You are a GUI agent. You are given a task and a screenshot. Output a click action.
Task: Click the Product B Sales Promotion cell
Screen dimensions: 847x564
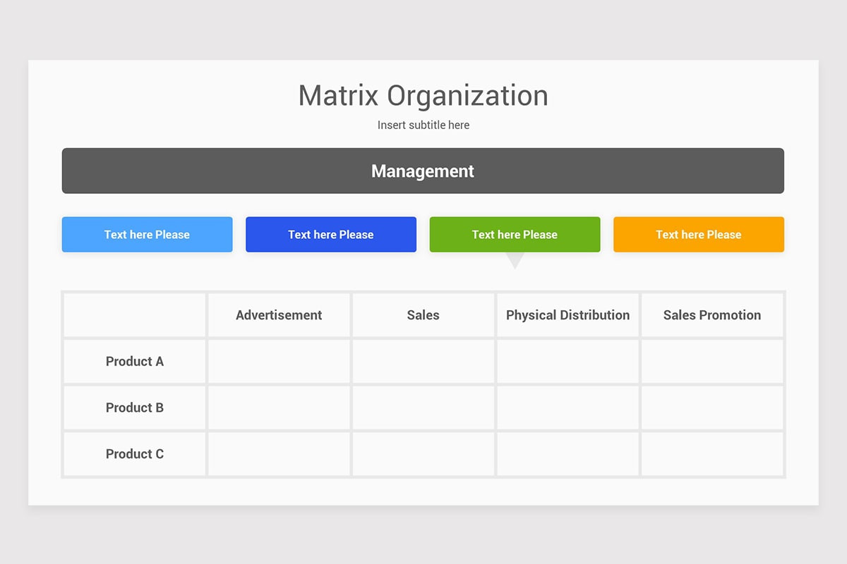pyautogui.click(x=712, y=407)
